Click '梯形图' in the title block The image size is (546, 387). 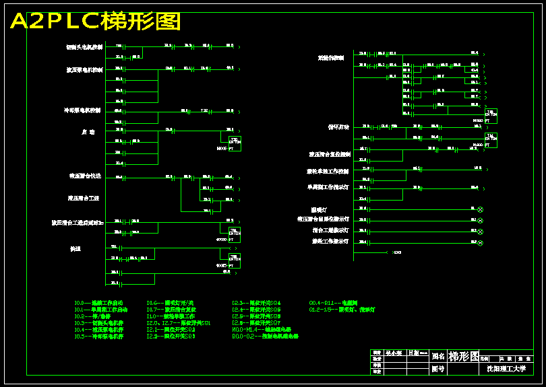[464, 357]
